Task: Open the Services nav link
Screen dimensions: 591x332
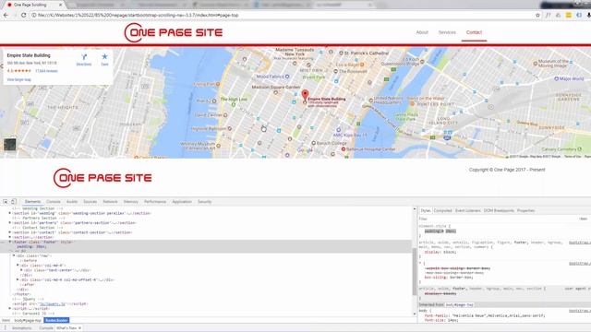Action: pyautogui.click(x=447, y=32)
